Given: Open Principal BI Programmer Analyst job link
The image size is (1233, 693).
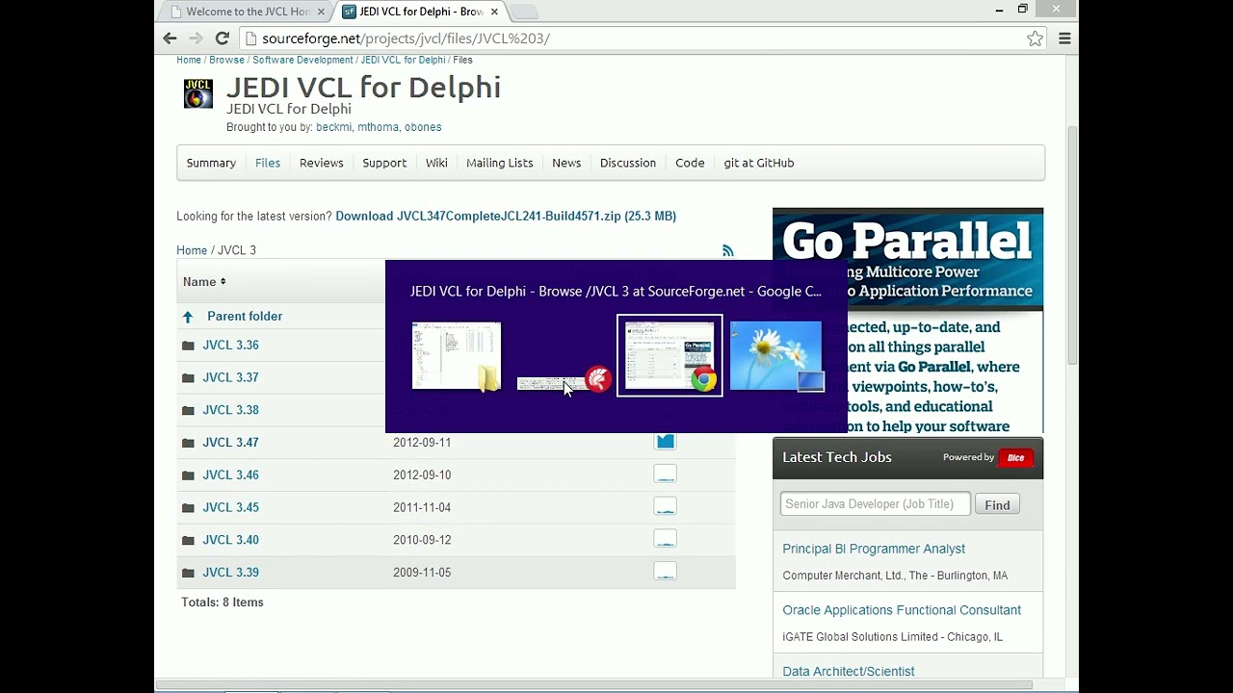Looking at the screenshot, I should (x=874, y=549).
